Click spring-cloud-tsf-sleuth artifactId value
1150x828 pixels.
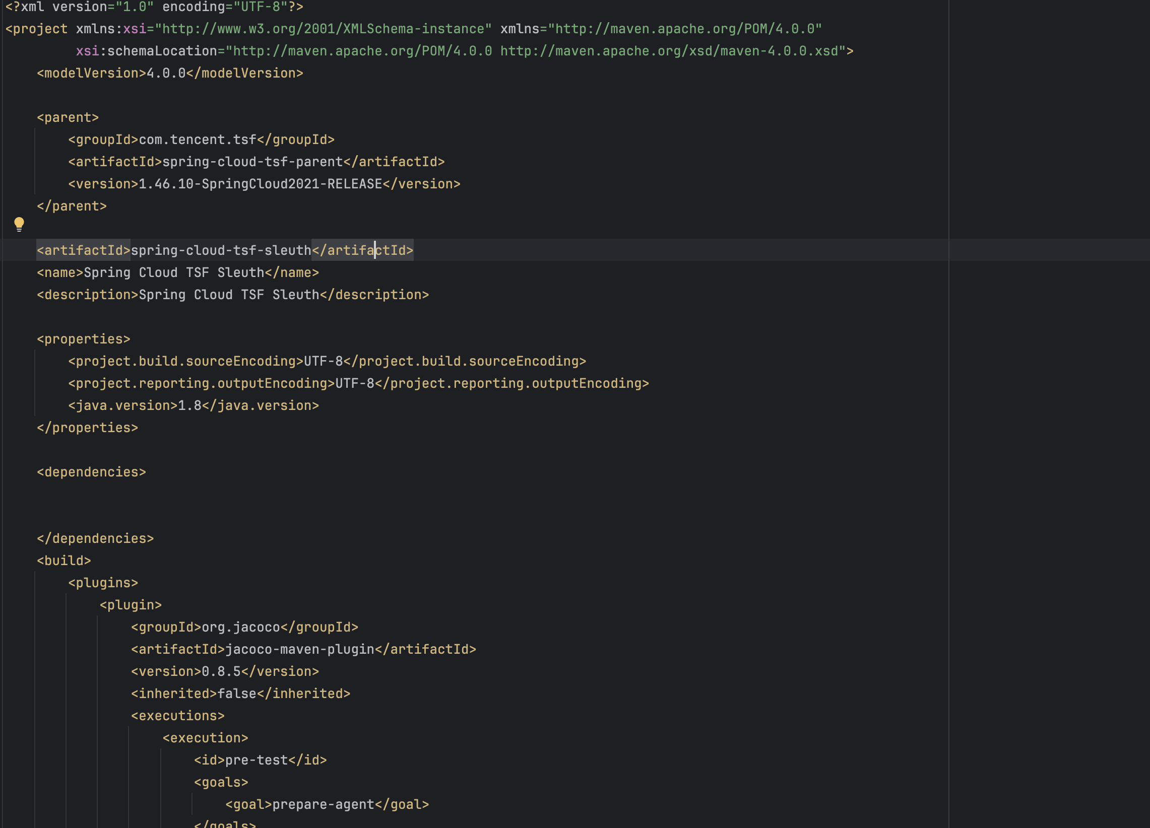[x=221, y=250]
